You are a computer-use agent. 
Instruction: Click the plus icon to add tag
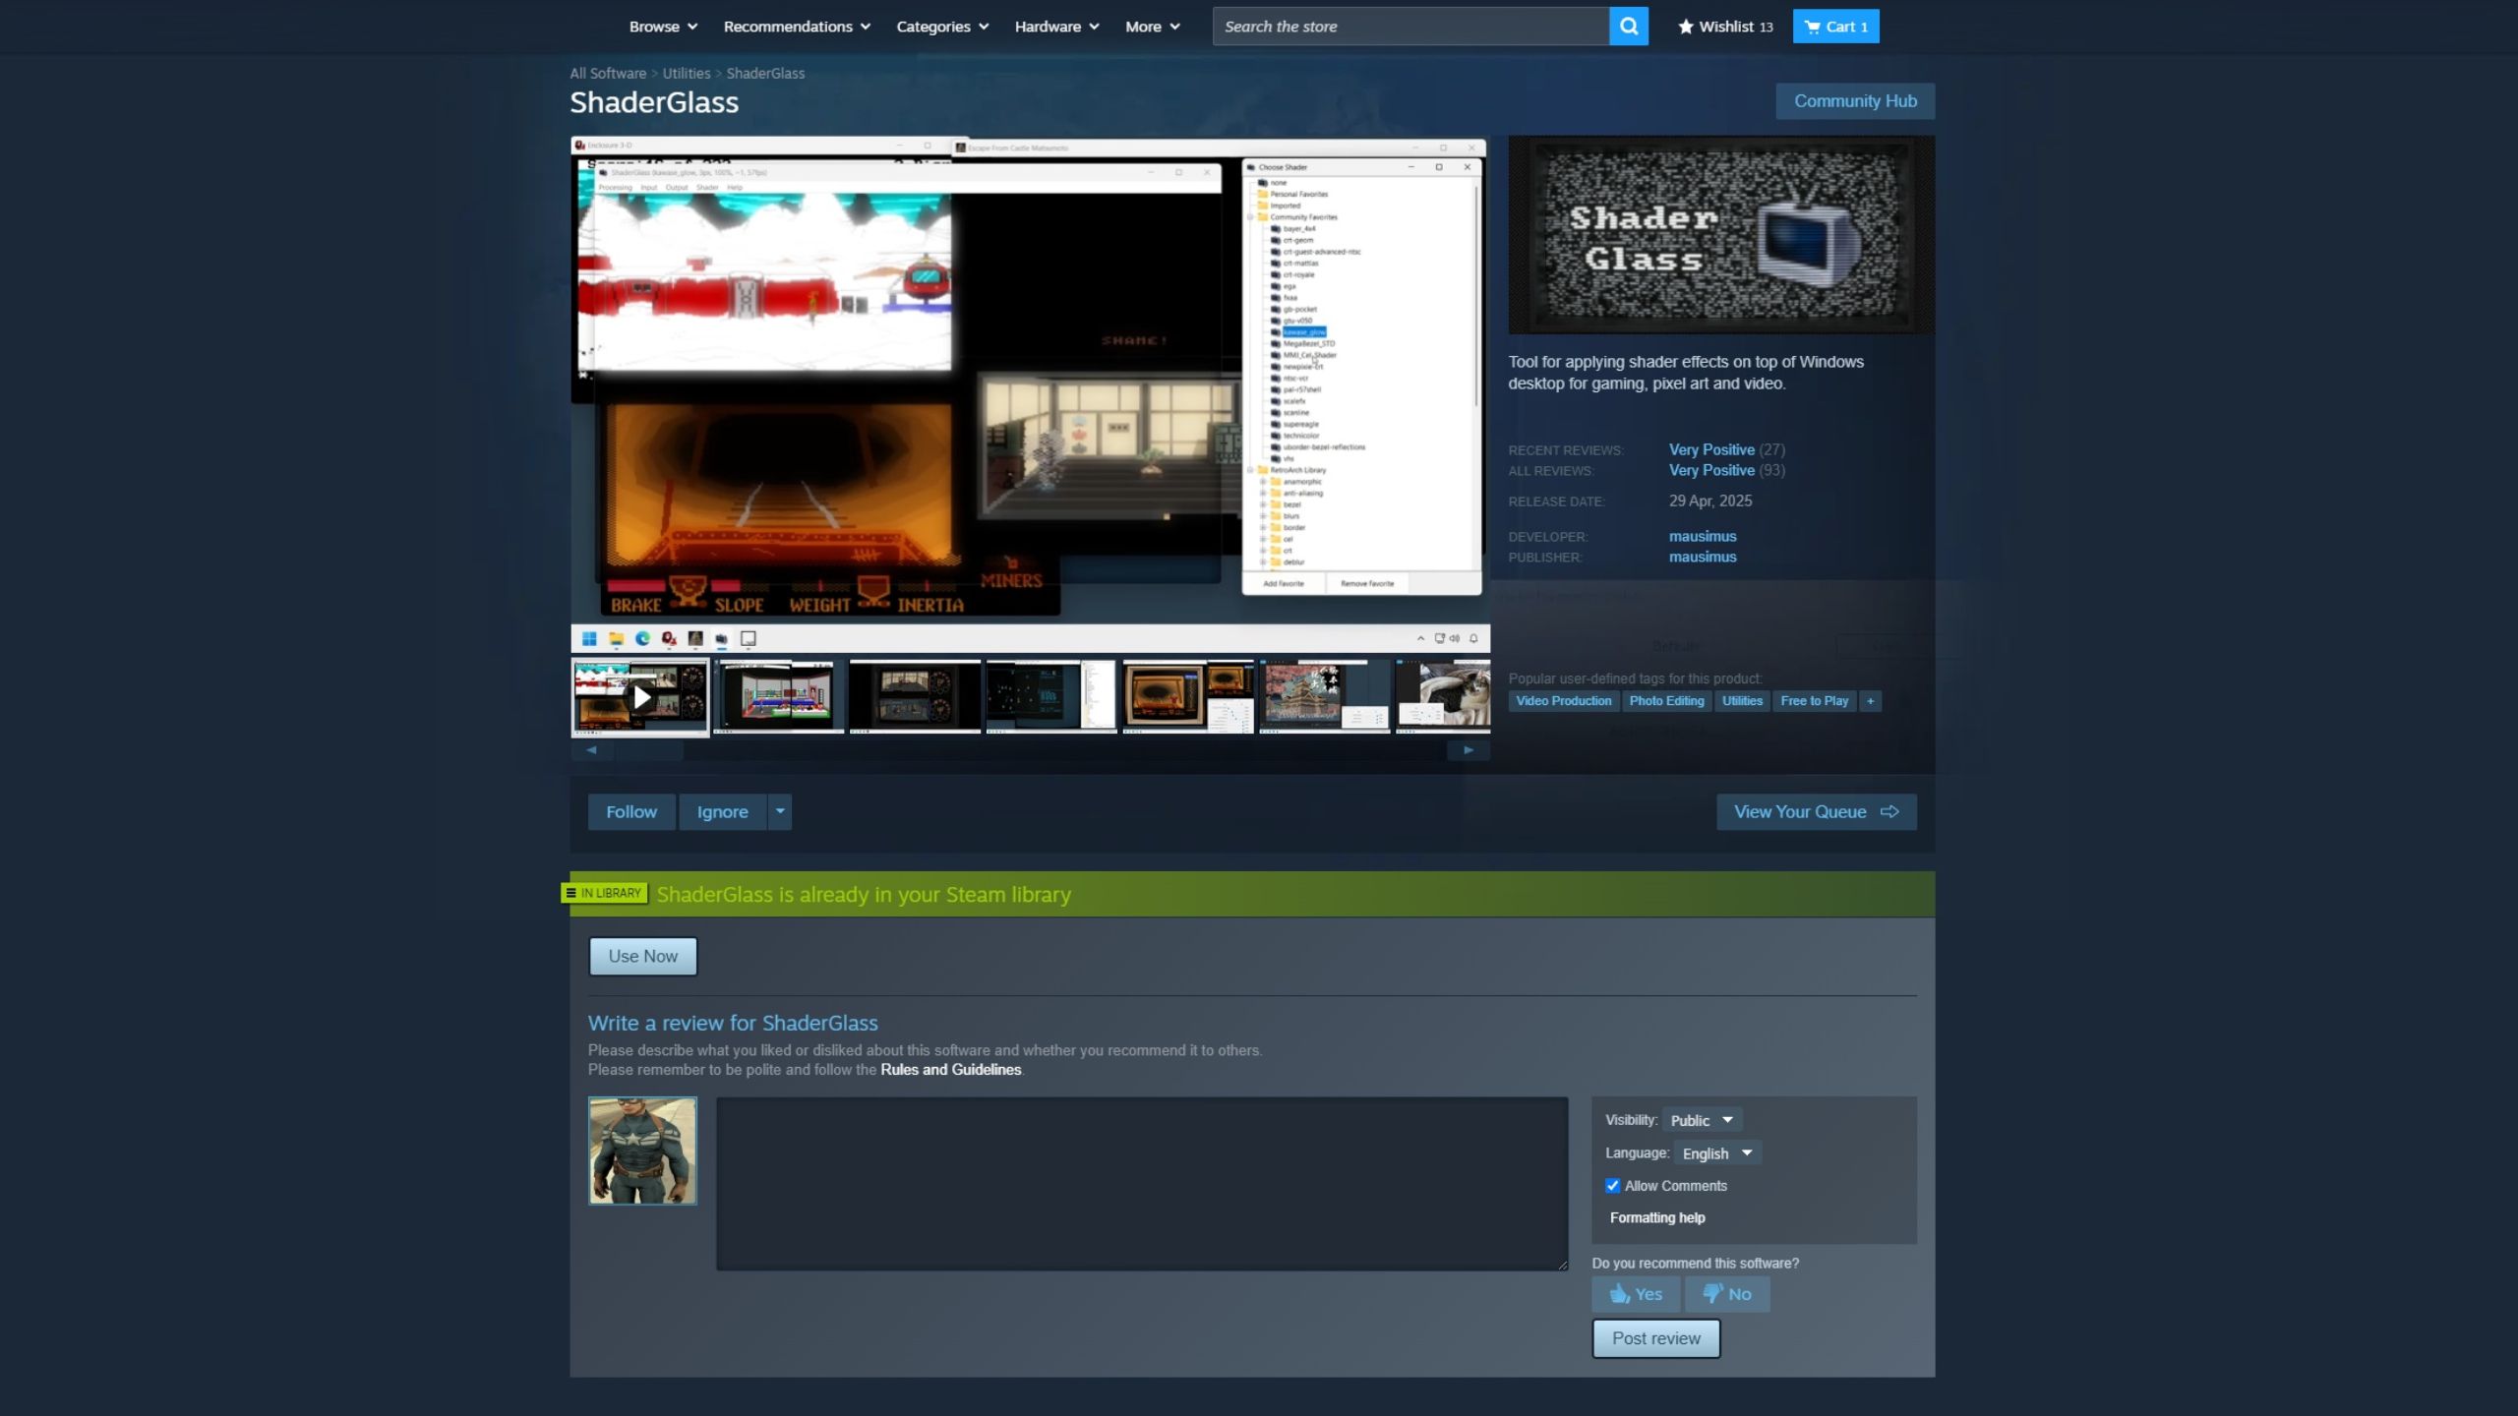tap(1870, 701)
